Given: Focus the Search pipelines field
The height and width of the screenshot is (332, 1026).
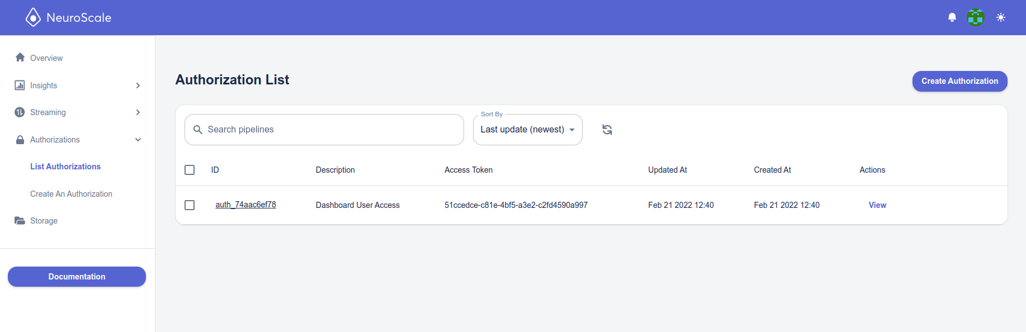Looking at the screenshot, I should [x=324, y=130].
